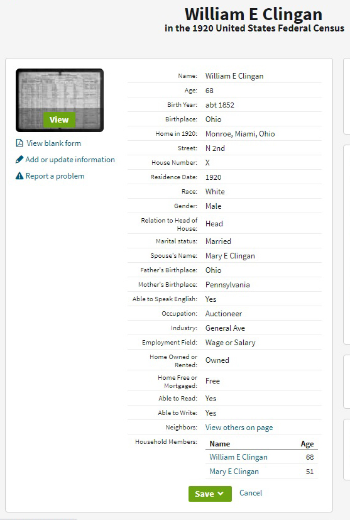Screen dimensions: 350x520
Task: Click the blank form document icon
Action: tap(19, 143)
